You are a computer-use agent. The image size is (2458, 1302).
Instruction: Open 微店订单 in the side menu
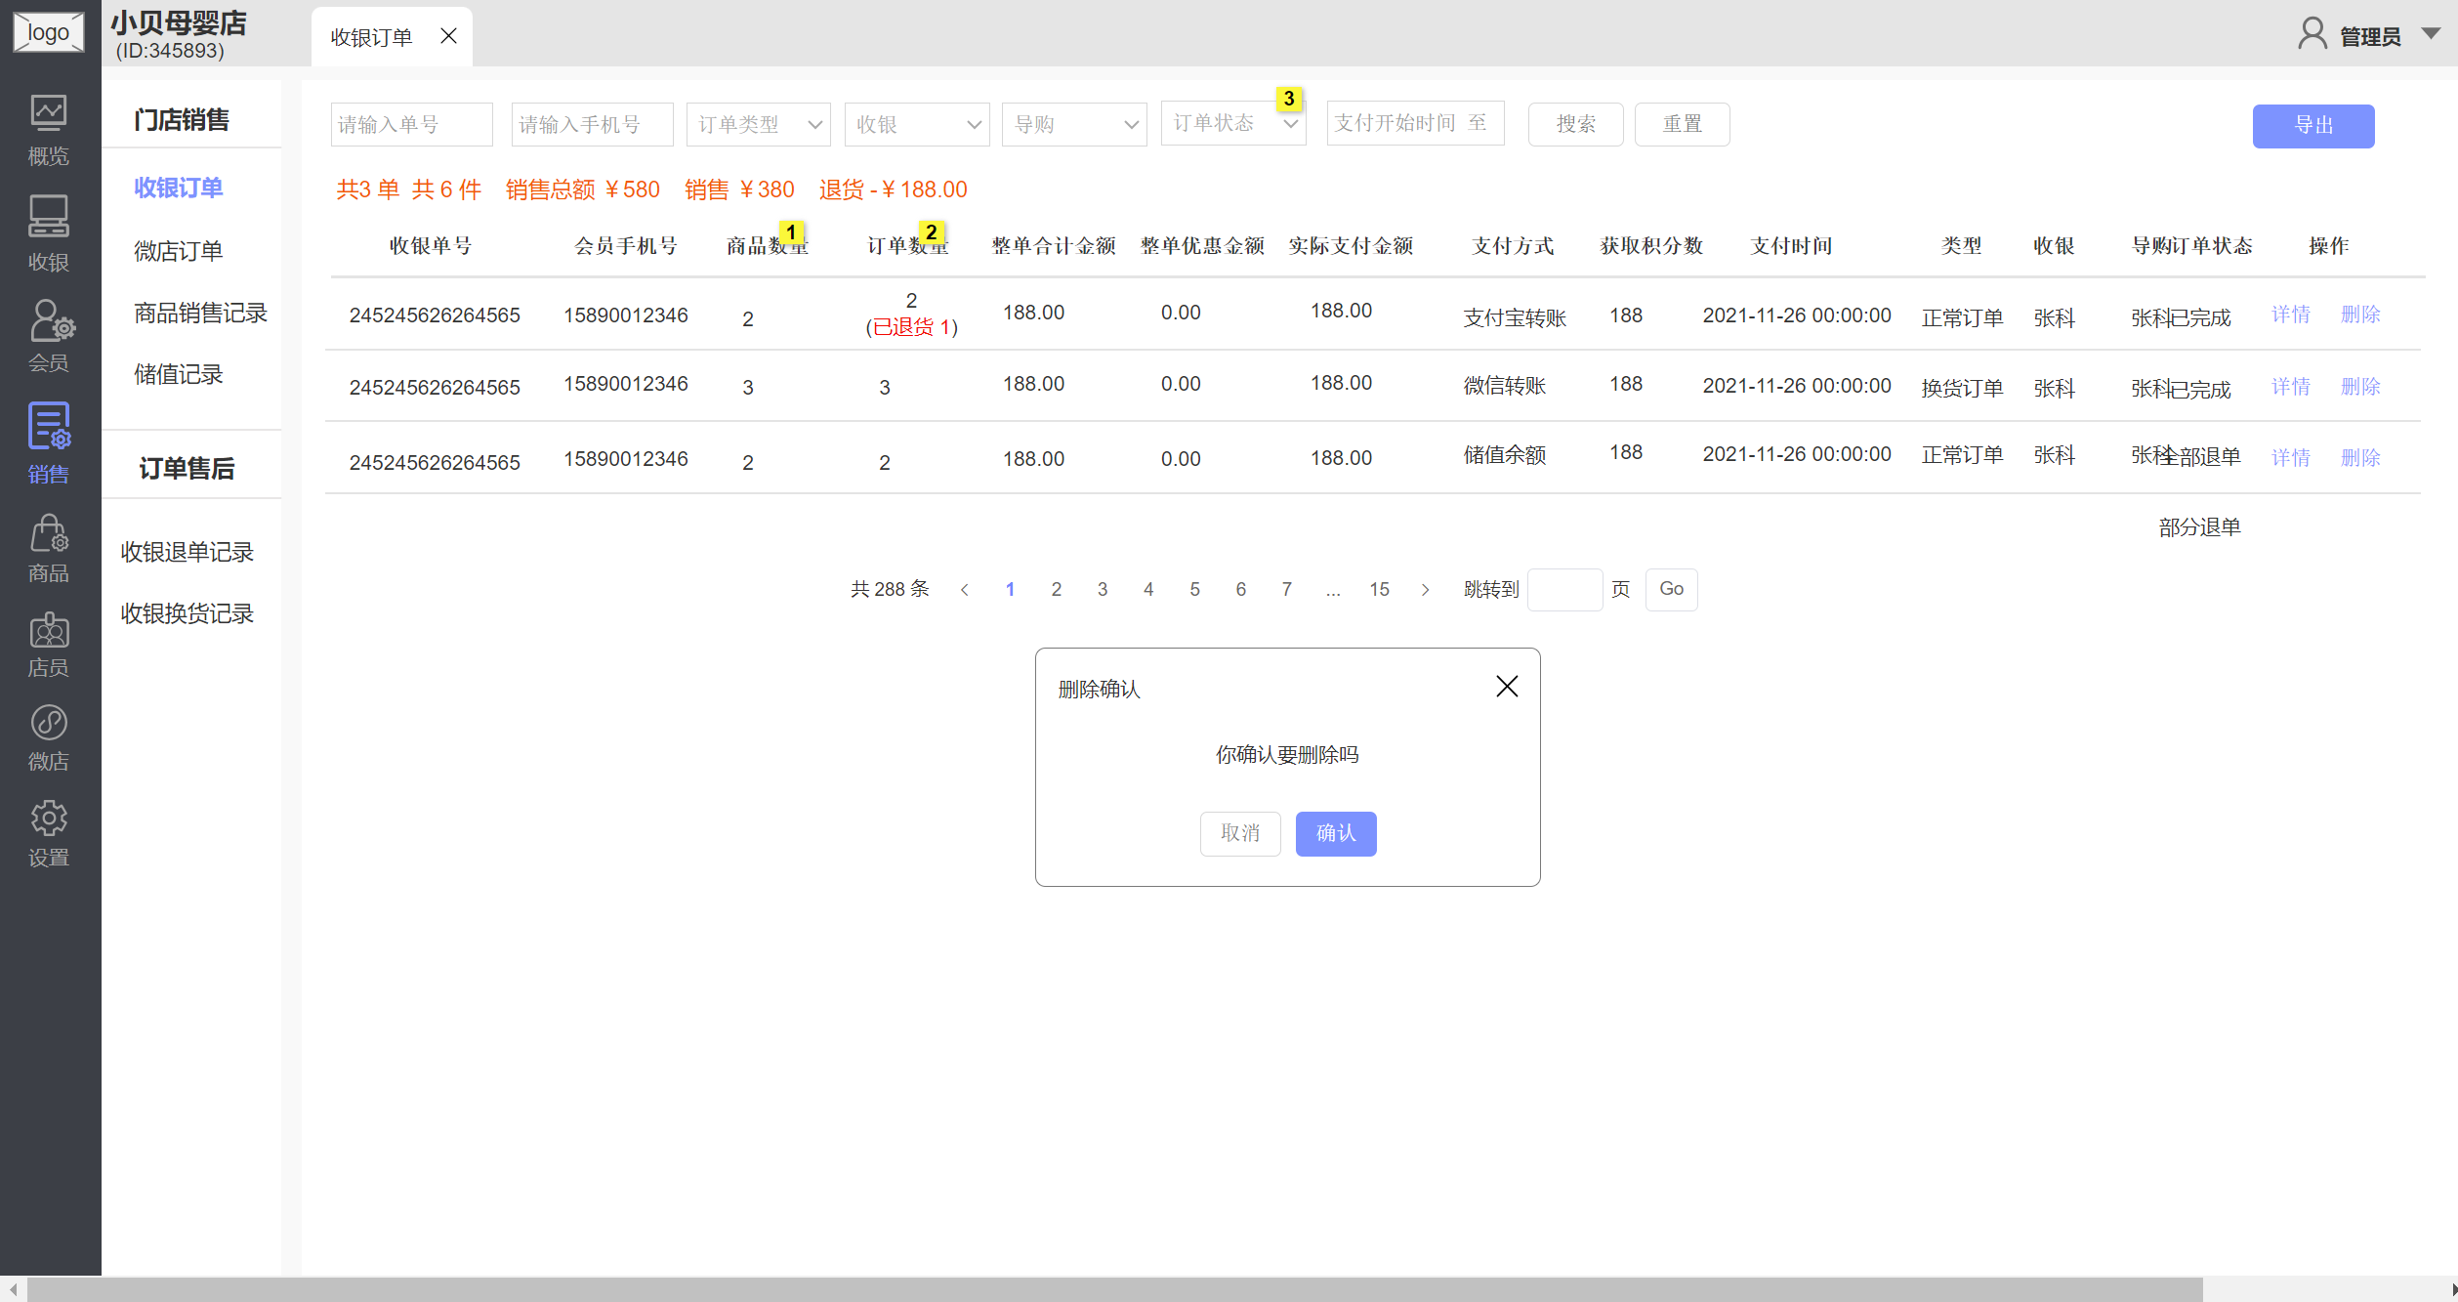point(179,251)
